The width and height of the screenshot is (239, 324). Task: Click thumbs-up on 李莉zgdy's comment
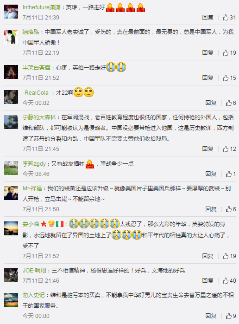[x=228, y=174]
